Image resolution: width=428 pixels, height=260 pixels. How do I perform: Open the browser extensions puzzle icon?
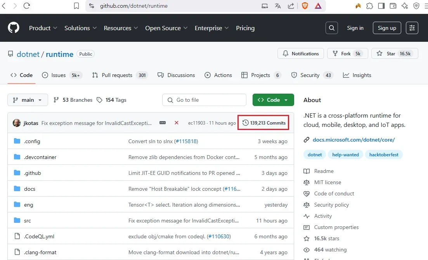pyautogui.click(x=369, y=6)
